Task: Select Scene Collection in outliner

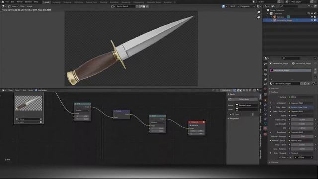Action: coord(277,10)
